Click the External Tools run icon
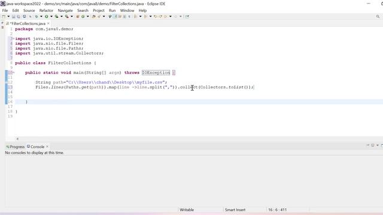Screen dimensions: 383x215 pos(66,17)
